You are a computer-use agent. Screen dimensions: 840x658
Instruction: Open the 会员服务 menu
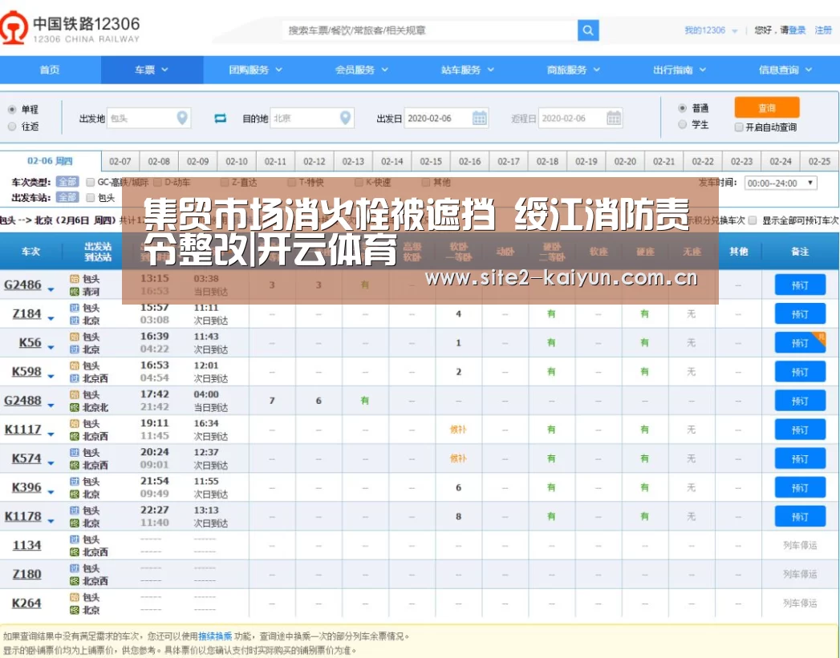pos(362,70)
